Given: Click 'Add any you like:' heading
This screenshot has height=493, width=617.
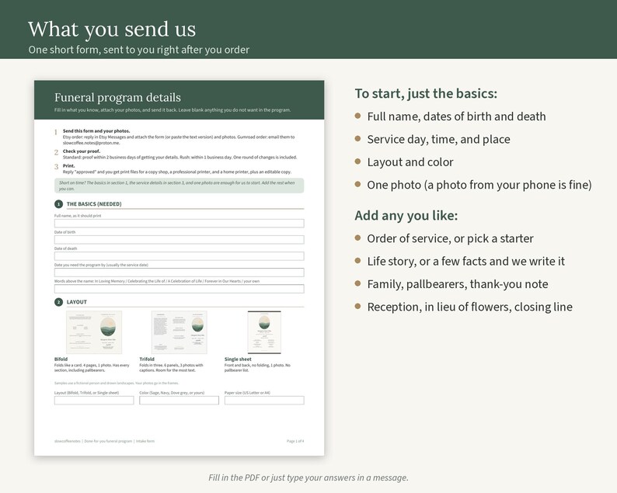Looking at the screenshot, I should (406, 215).
